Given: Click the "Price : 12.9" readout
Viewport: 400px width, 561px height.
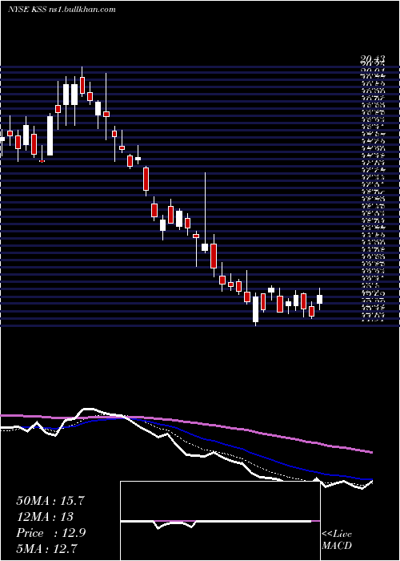Looking at the screenshot, I should coord(50,532).
